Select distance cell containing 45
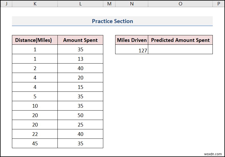Screen dimensions: 225x157 click(35, 143)
